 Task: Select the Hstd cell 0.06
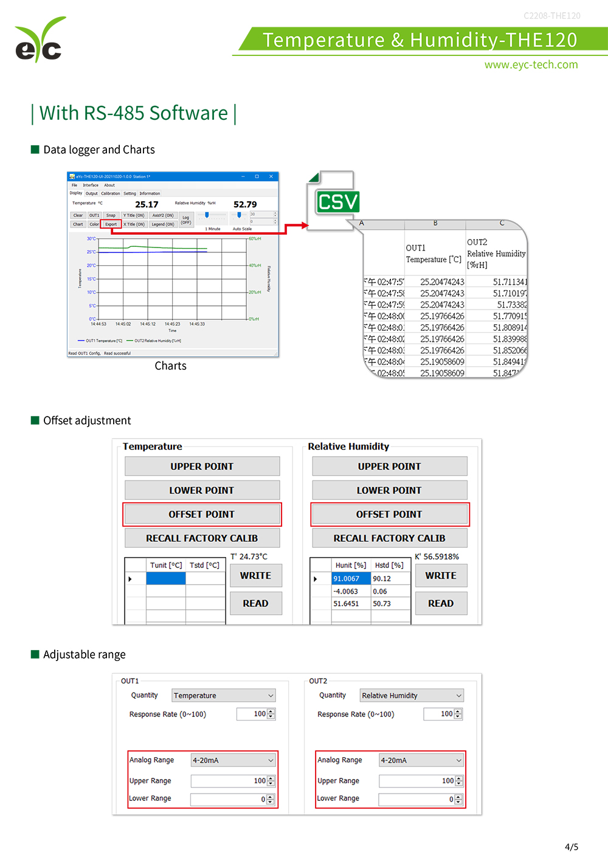[390, 591]
